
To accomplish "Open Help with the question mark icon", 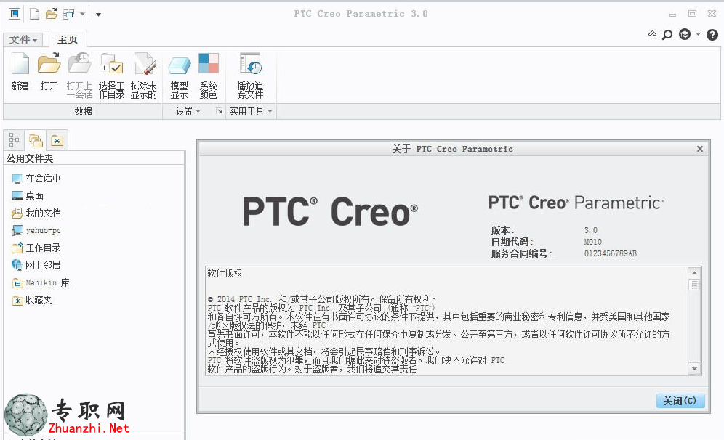I will [x=712, y=35].
